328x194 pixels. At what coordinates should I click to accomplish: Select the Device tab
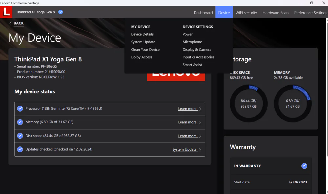(x=224, y=13)
